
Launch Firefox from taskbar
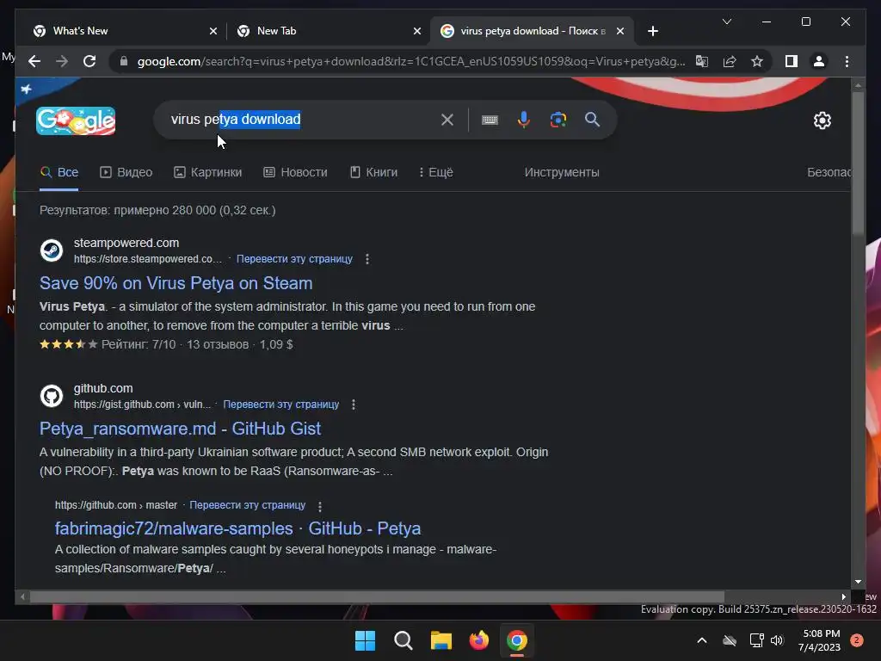pos(478,640)
